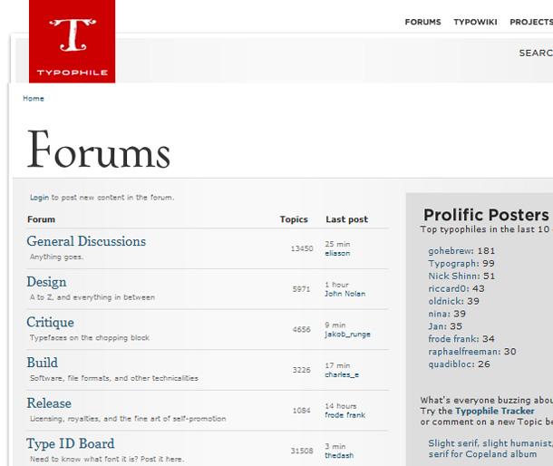Click topic count 4656
Image resolution: width=553 pixels, height=466 pixels.
(301, 329)
